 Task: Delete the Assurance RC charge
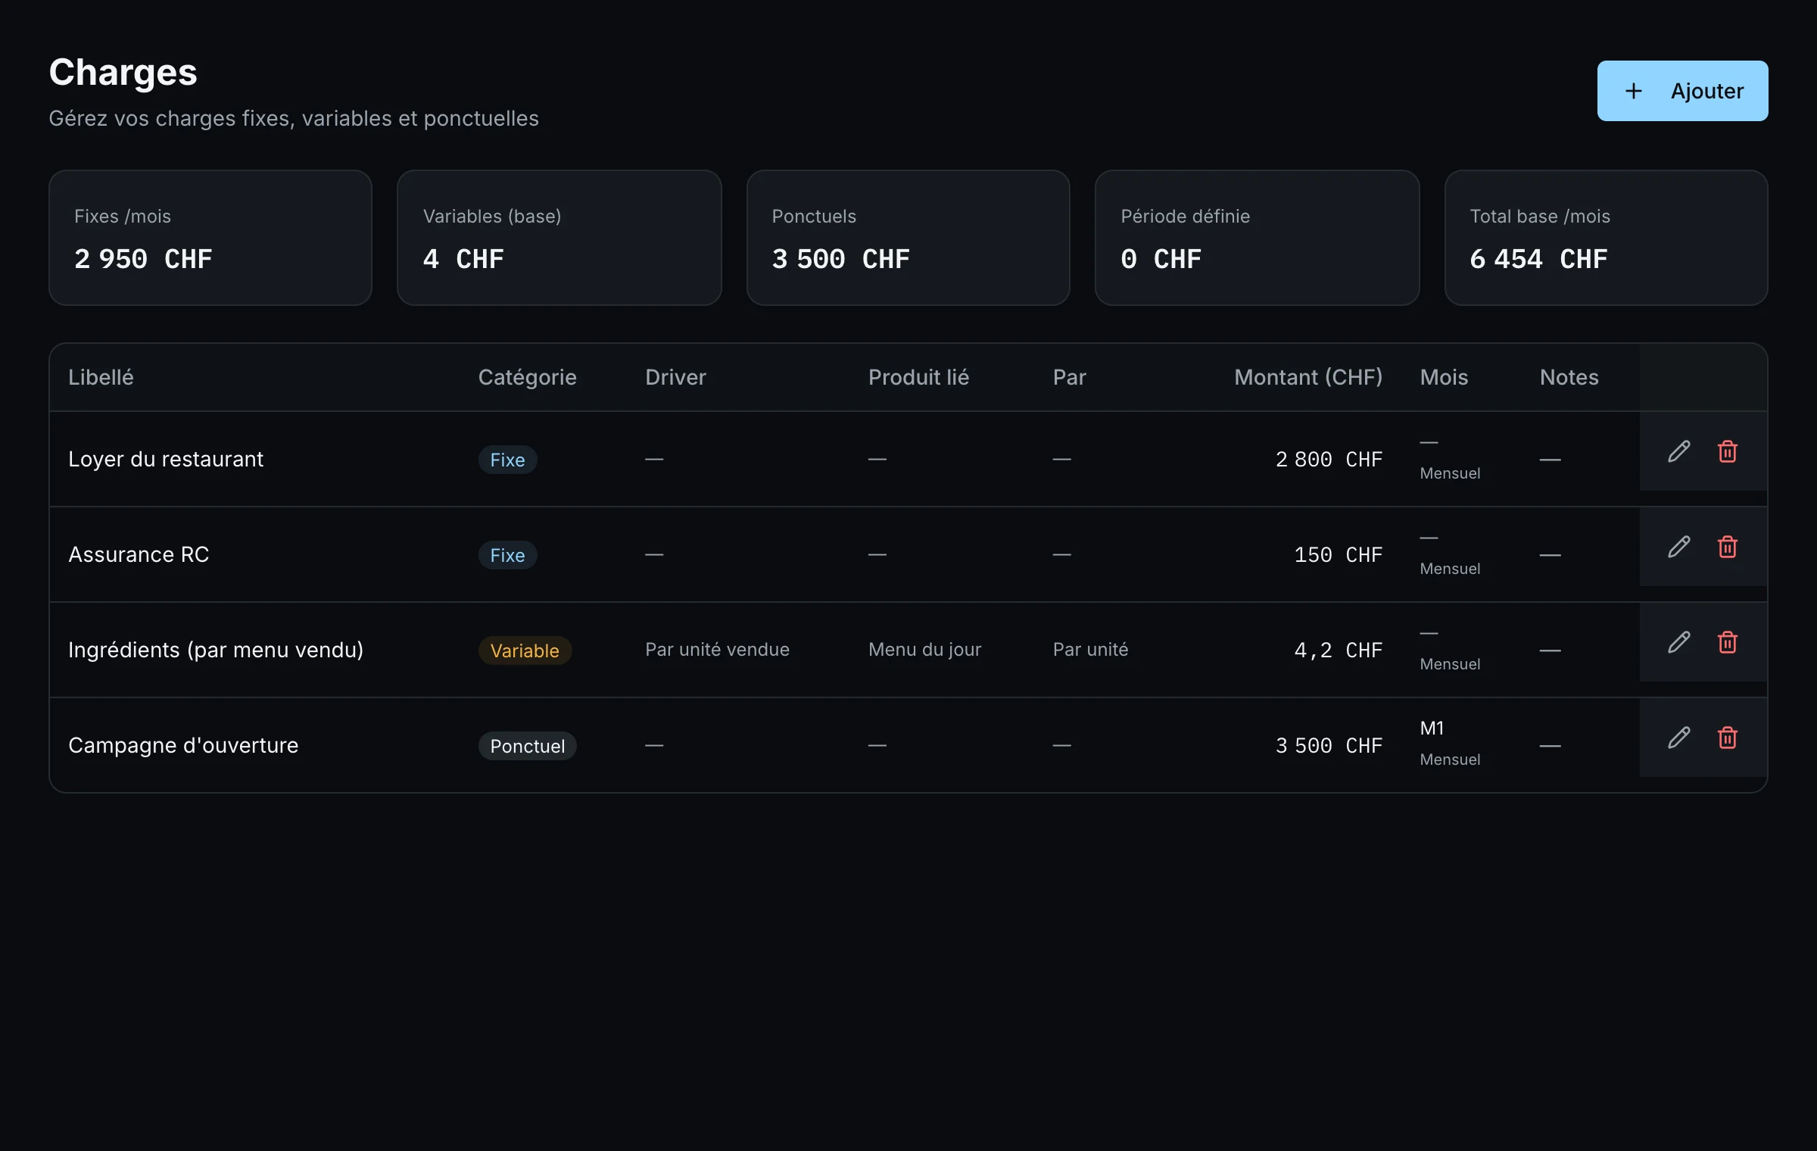[x=1727, y=547]
